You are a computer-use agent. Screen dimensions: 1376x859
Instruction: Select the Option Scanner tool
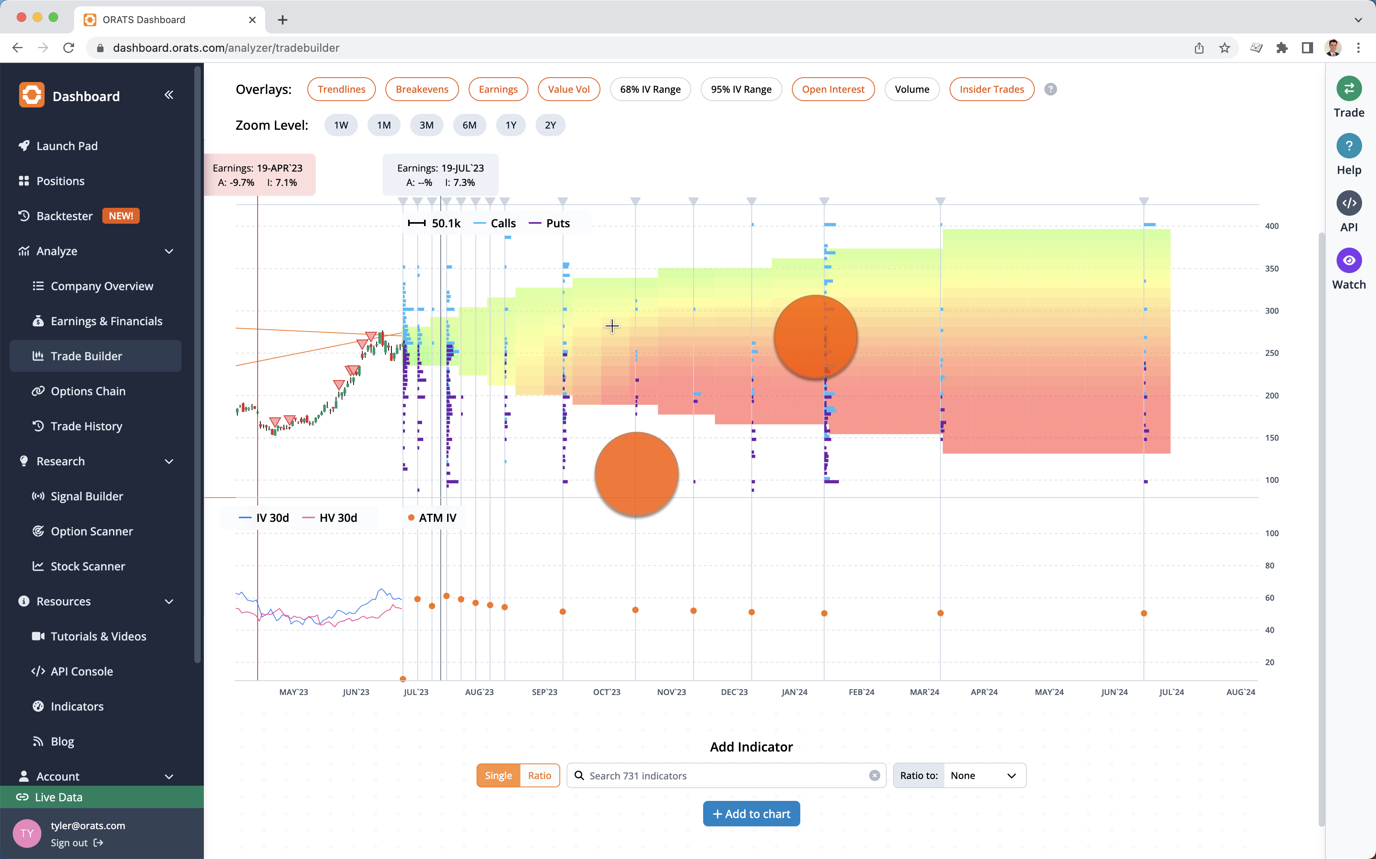(92, 531)
